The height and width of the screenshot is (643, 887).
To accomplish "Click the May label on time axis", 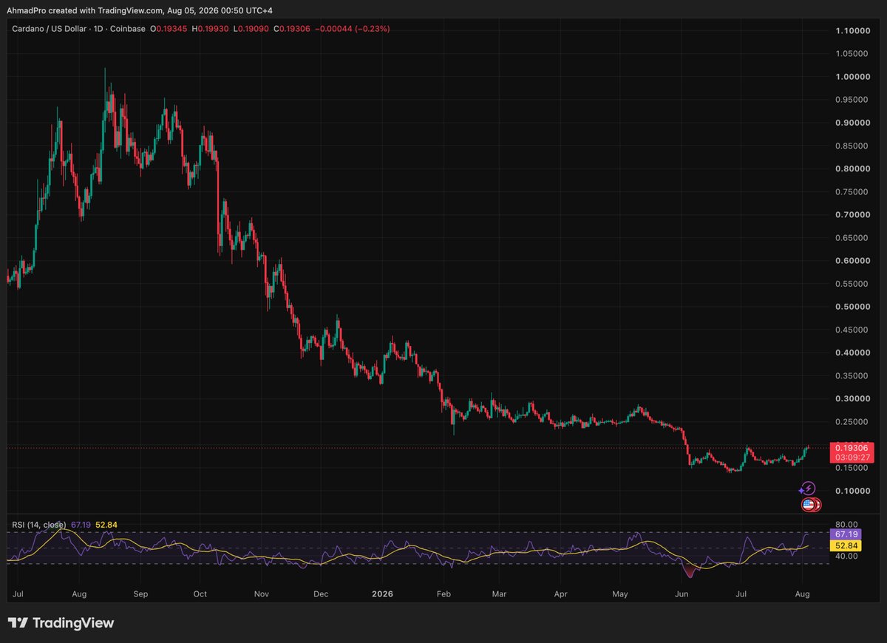I will pos(619,593).
